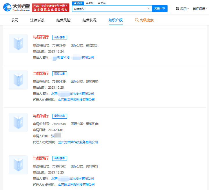
Task: Click application date 2023-12-24
Action: pos(56,51)
